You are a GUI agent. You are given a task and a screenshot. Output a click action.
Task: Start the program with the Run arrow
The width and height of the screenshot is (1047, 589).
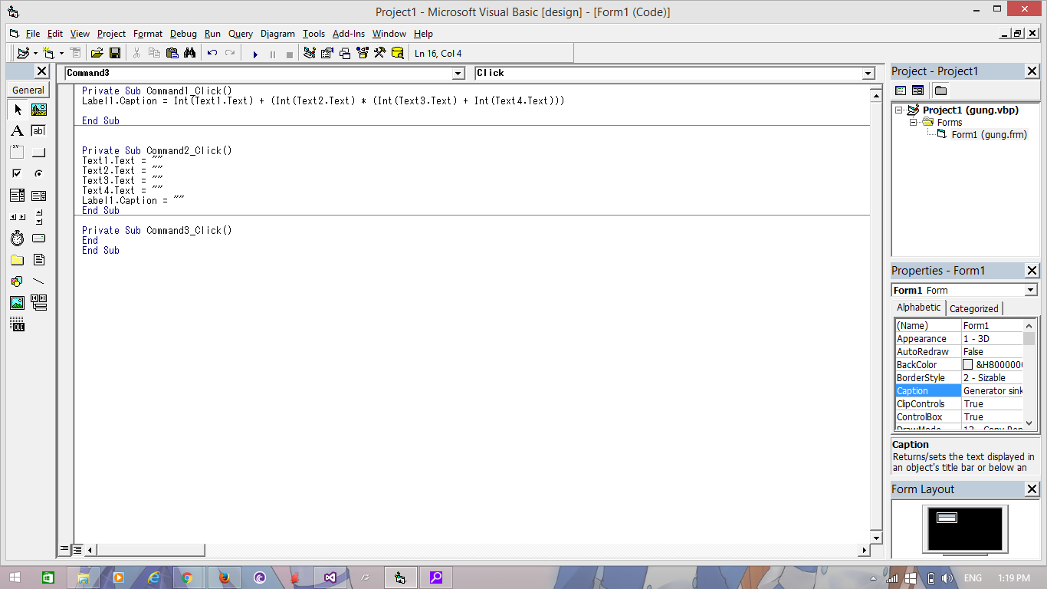pyautogui.click(x=255, y=54)
